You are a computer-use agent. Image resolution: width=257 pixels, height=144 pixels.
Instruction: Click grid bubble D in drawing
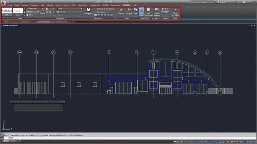[177, 52]
